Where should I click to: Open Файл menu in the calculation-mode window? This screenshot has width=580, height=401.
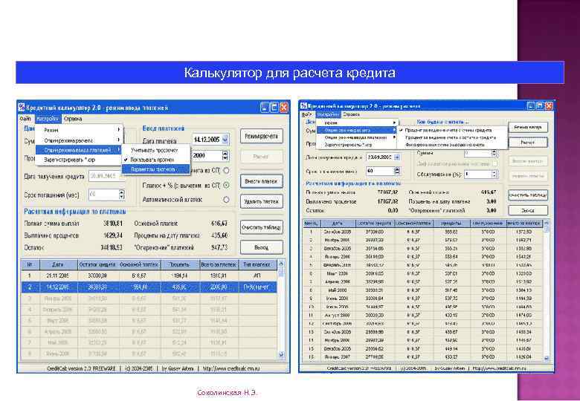pyautogui.click(x=306, y=114)
